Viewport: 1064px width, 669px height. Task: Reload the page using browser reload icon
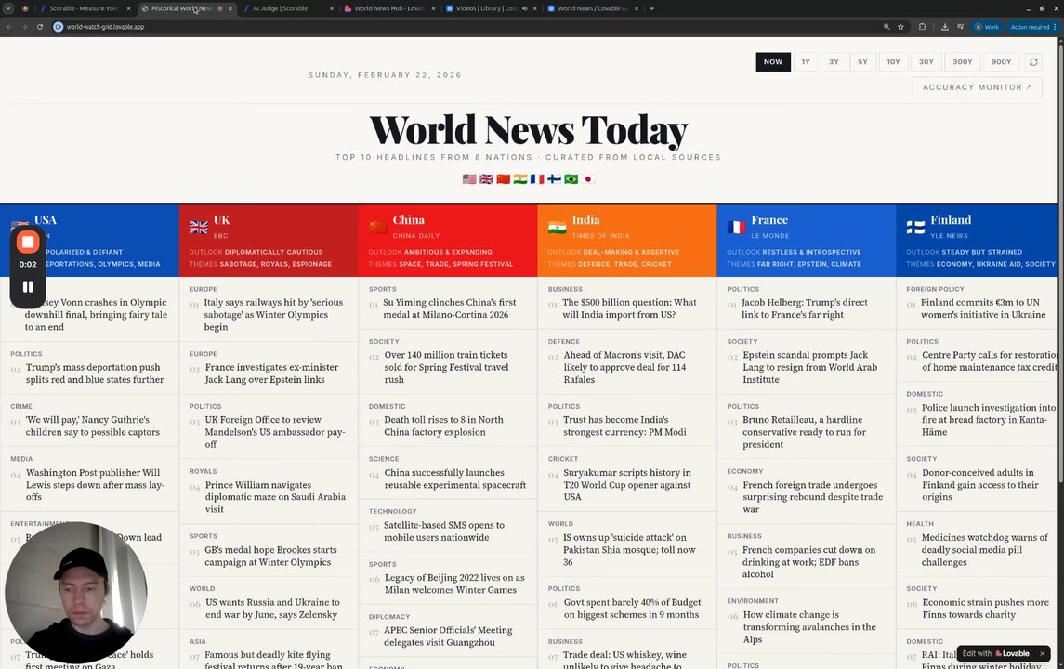(40, 27)
